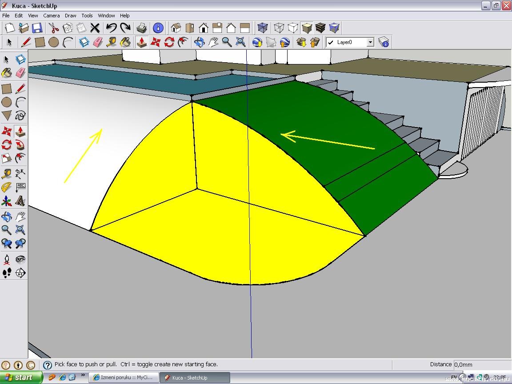Viewport: 512px width, 384px height.
Task: Click the Distance value input box
Action: (x=482, y=364)
